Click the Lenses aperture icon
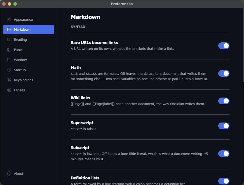 [x=9, y=90]
